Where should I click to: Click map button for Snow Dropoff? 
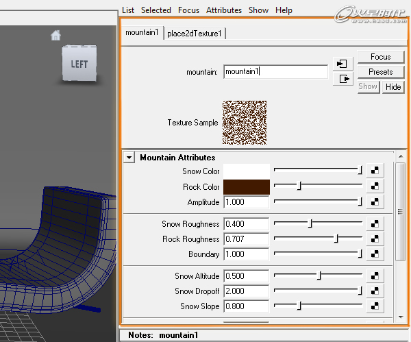[x=375, y=291]
